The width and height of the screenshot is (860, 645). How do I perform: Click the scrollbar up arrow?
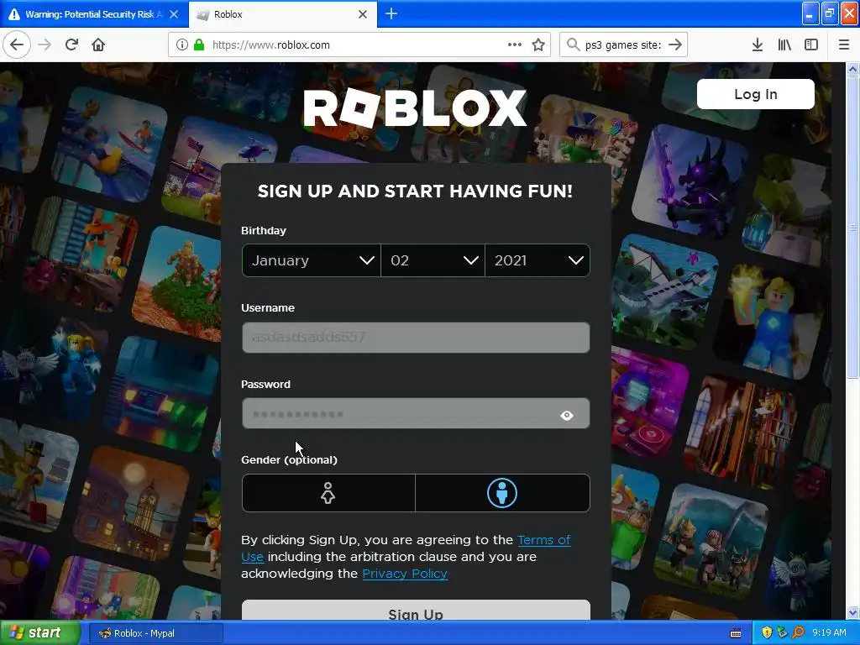click(852, 69)
